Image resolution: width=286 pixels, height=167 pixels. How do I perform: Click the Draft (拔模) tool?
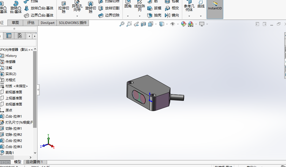[x=154, y=8]
